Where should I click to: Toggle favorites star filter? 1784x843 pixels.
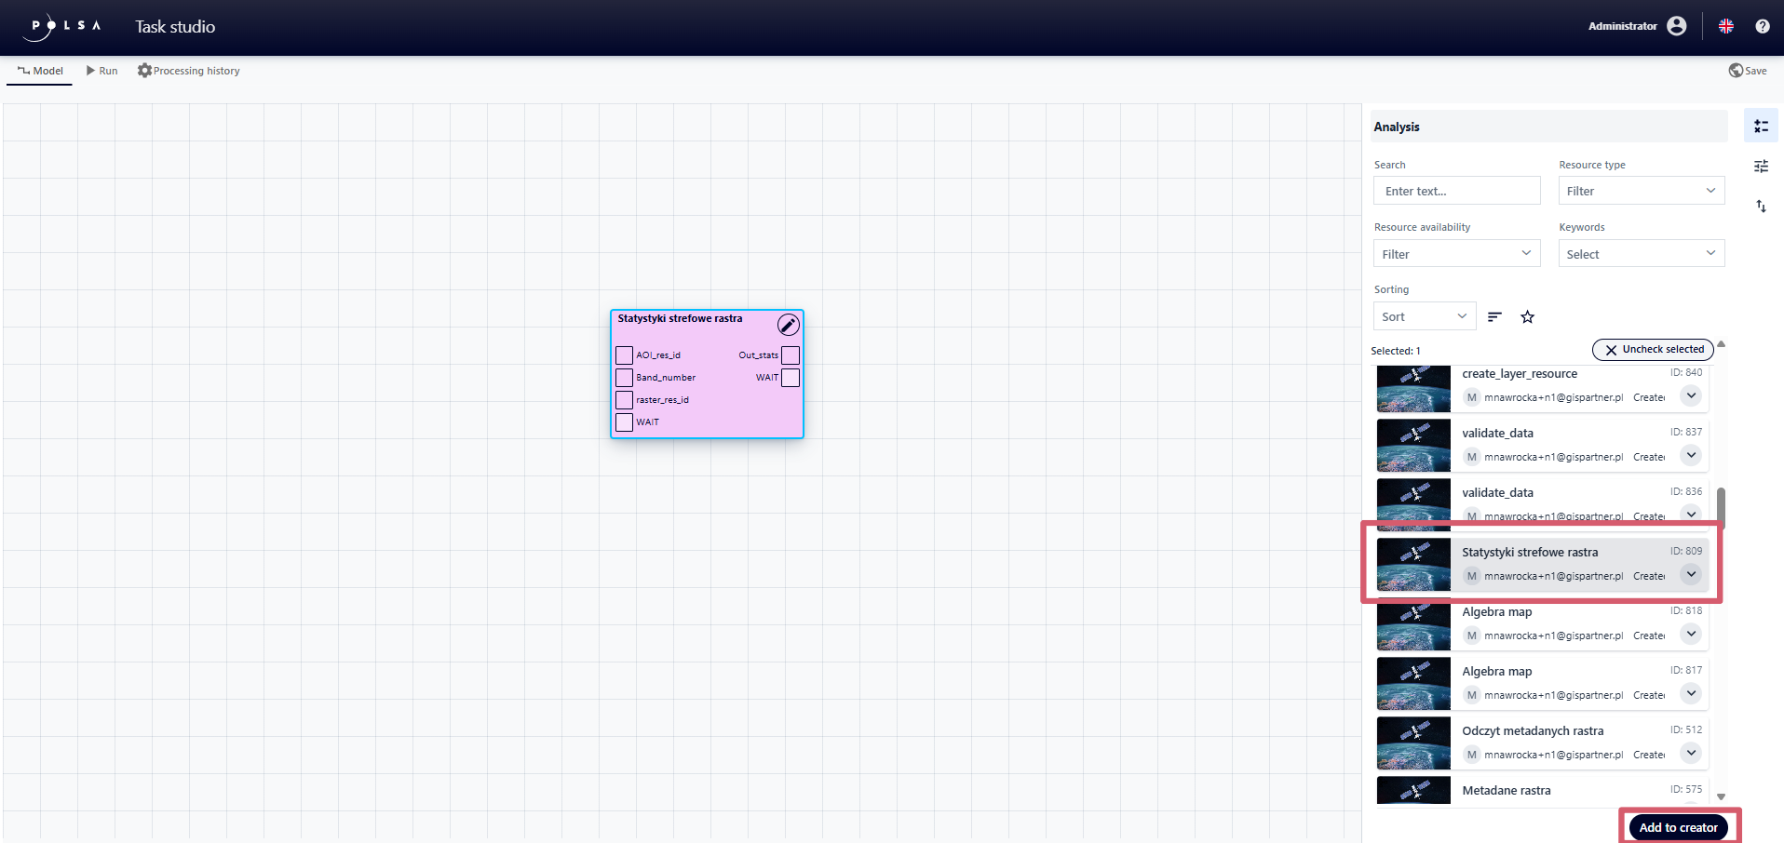click(1527, 317)
